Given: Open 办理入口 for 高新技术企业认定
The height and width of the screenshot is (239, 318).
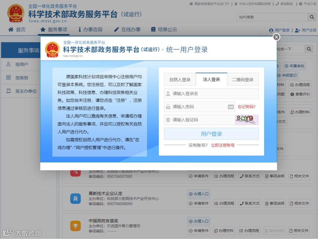Looking at the screenshot, I should (198, 194).
